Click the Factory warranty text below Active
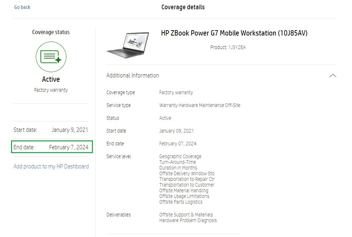352x237 pixels. (51, 90)
